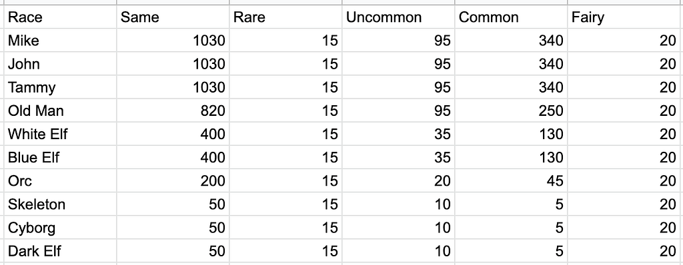The image size is (683, 265).
Task: Select Orc's Common value 45
Action: [512, 181]
